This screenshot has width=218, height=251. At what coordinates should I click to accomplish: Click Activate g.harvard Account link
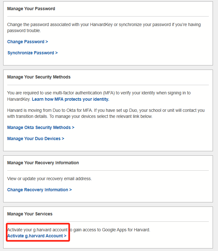pyautogui.click(x=37, y=236)
